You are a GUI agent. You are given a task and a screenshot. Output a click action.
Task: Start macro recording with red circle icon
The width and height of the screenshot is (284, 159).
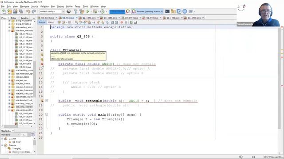tap(122, 22)
